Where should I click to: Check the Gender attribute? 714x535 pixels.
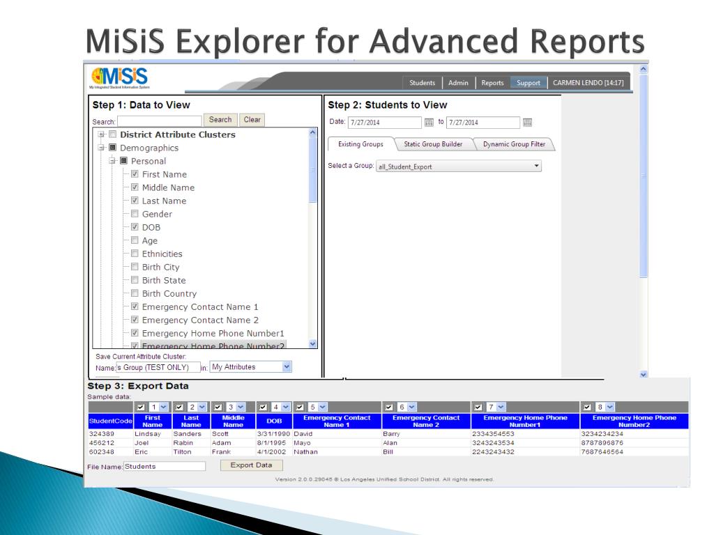(135, 213)
